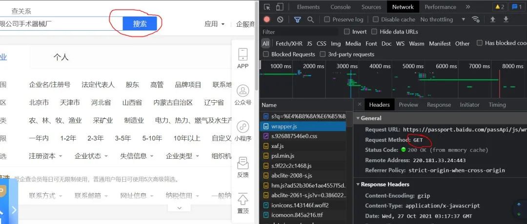Image resolution: width=527 pixels, height=224 pixels.
Task: Check 3rd-party requests checkbox
Action: pyautogui.click(x=323, y=54)
